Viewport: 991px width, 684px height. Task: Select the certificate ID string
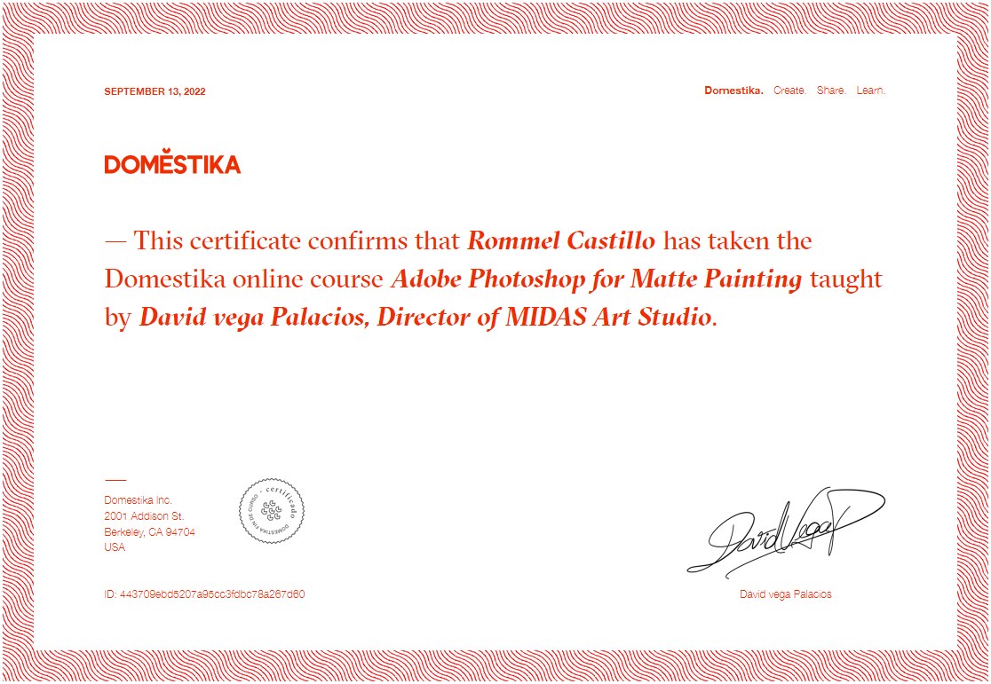(204, 594)
